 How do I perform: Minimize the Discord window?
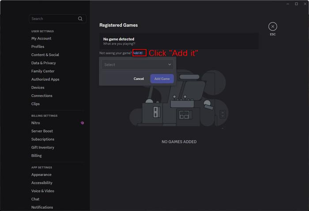tap(288, 4)
